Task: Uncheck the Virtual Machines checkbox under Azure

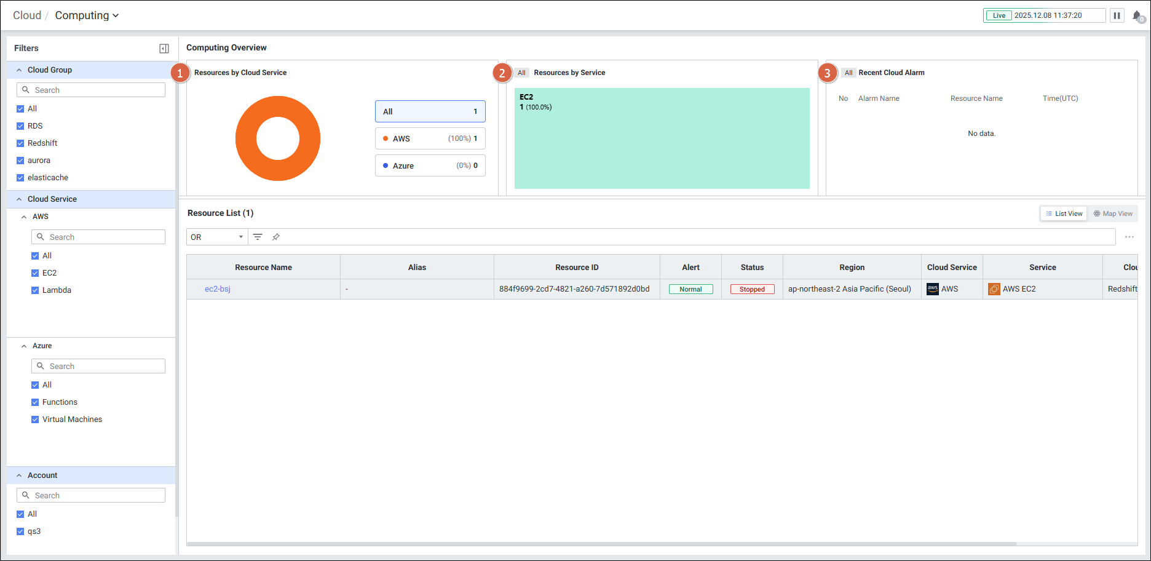Action: pos(35,420)
